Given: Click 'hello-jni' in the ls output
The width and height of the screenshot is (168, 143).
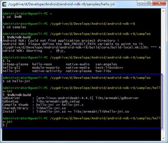Looking at the screenshot, I should coord(11,71).
